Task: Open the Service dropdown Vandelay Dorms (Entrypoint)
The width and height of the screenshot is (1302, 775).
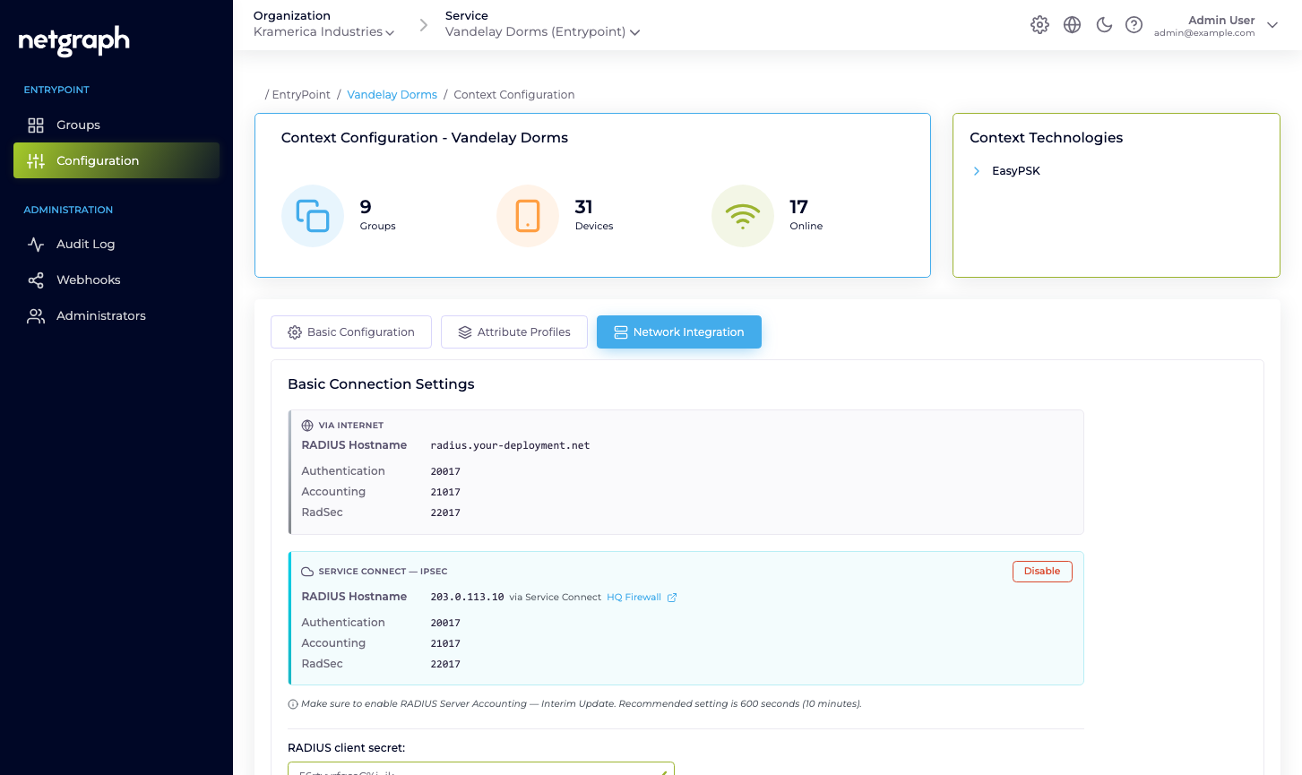Action: click(542, 31)
